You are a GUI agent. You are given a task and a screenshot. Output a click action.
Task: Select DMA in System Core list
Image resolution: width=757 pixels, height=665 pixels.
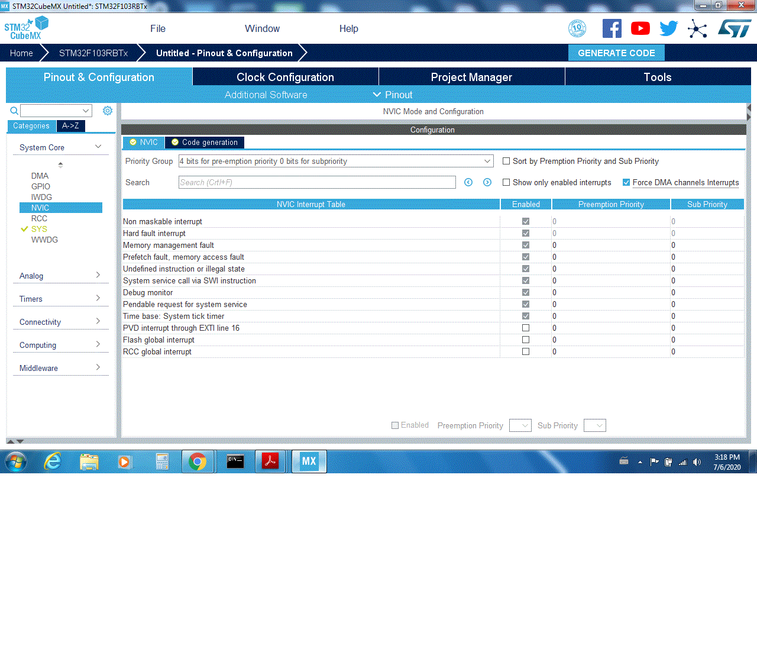(40, 176)
